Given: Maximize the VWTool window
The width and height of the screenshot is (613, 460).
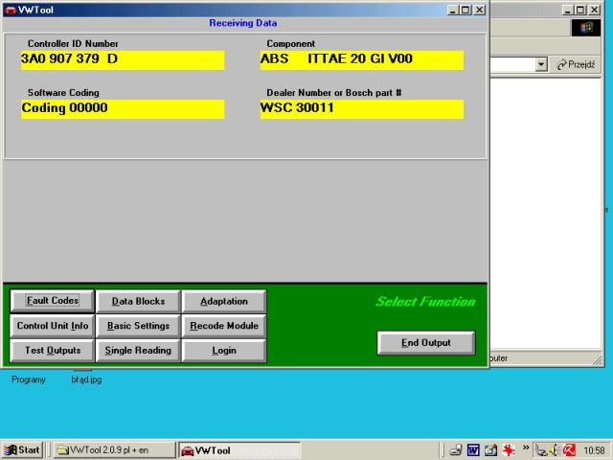Looking at the screenshot, I should click(465, 10).
